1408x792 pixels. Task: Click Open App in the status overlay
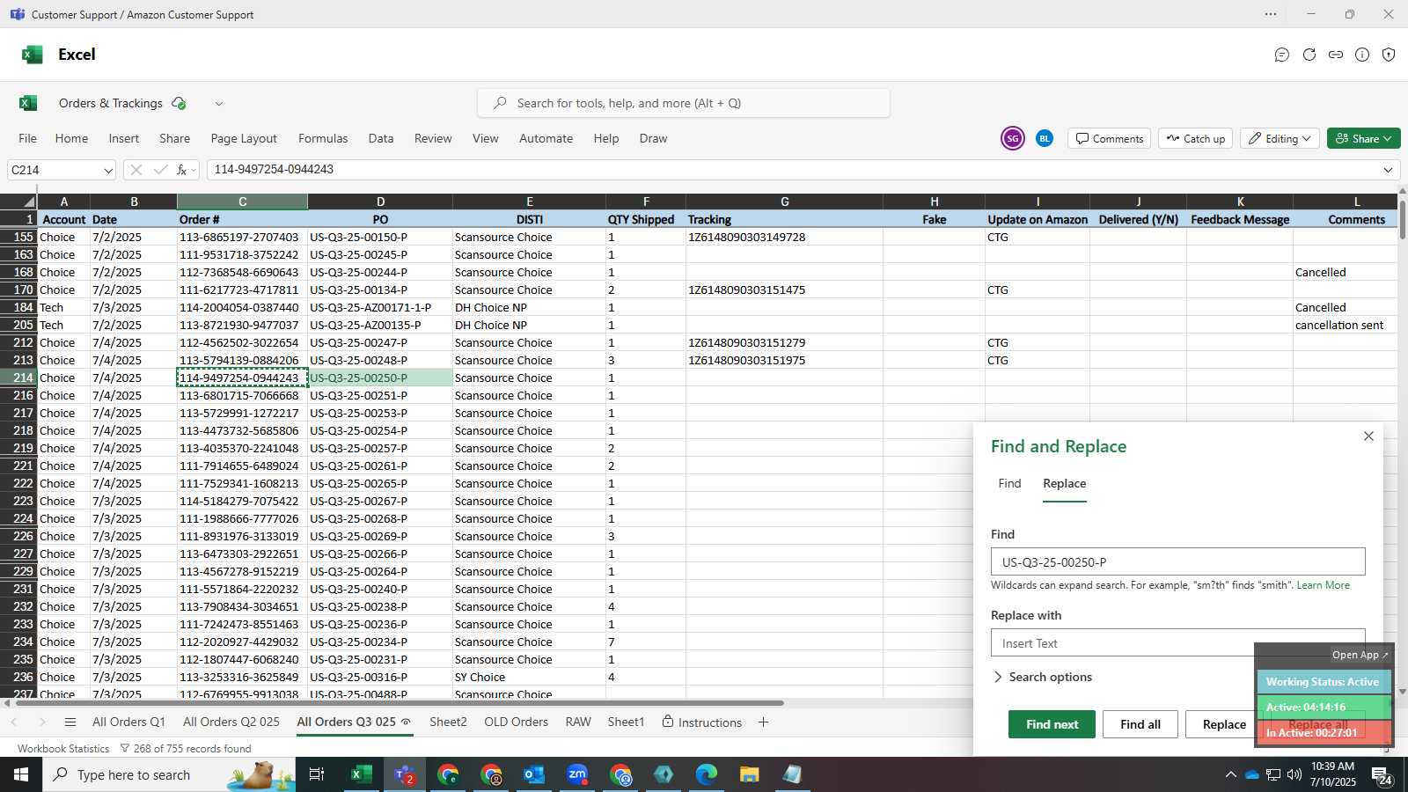(x=1360, y=655)
